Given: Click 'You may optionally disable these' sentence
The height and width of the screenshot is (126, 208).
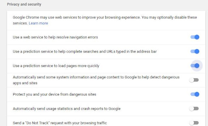Looking at the screenshot, I should pyautogui.click(x=169, y=17).
